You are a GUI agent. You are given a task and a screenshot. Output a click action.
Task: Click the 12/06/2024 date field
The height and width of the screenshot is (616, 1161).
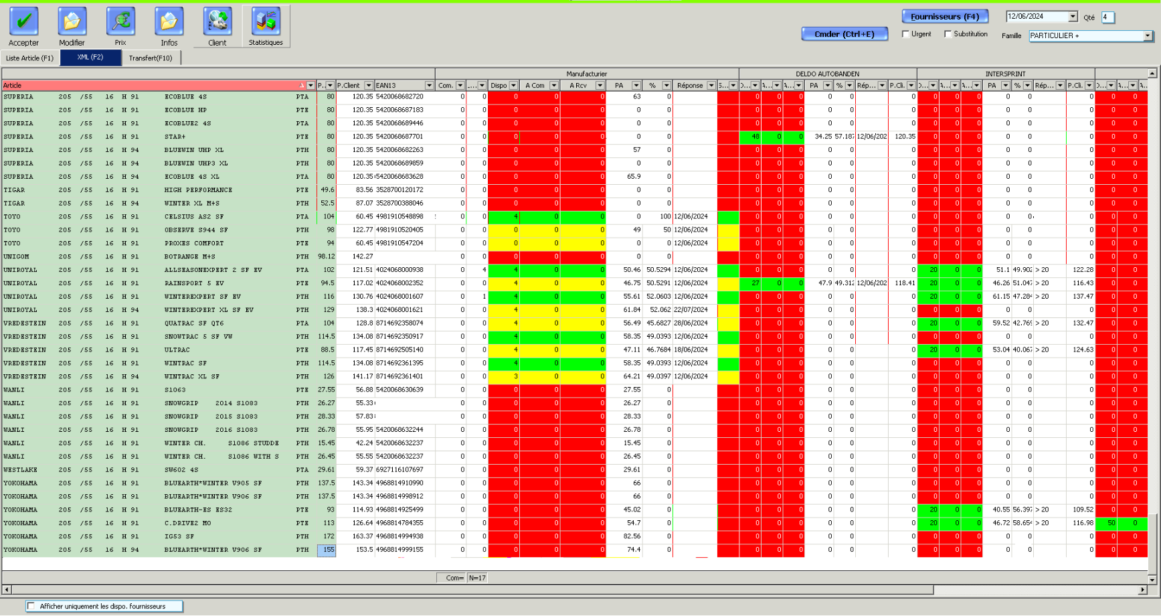tap(1037, 17)
